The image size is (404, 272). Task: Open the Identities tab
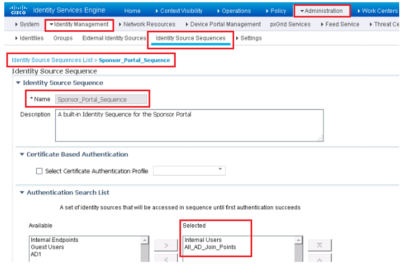29,38
